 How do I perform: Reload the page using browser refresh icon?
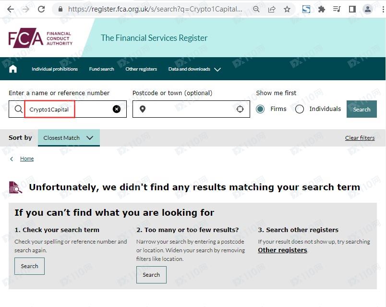[41, 9]
